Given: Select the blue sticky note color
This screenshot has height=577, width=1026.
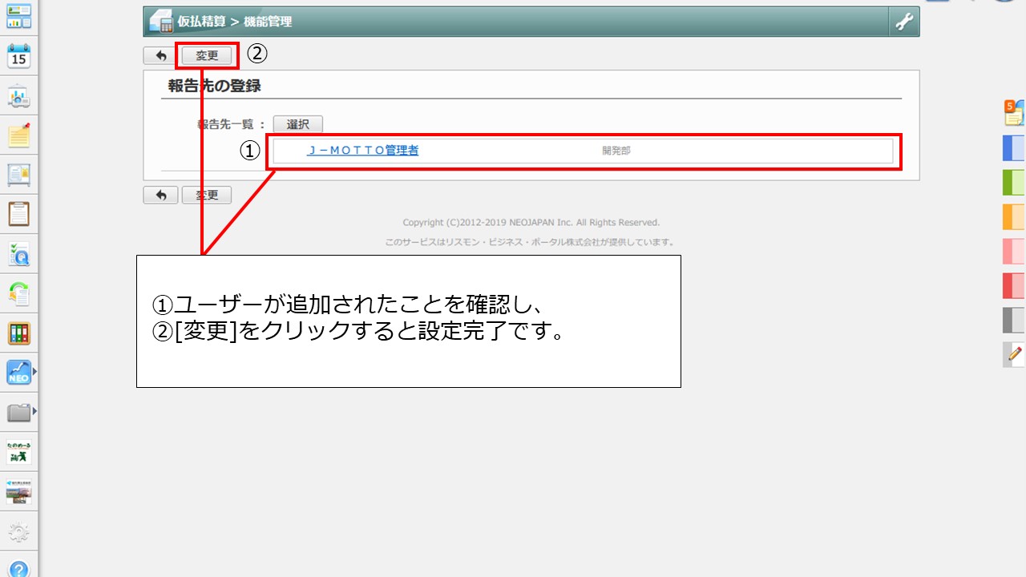Looking at the screenshot, I should click(x=1014, y=149).
